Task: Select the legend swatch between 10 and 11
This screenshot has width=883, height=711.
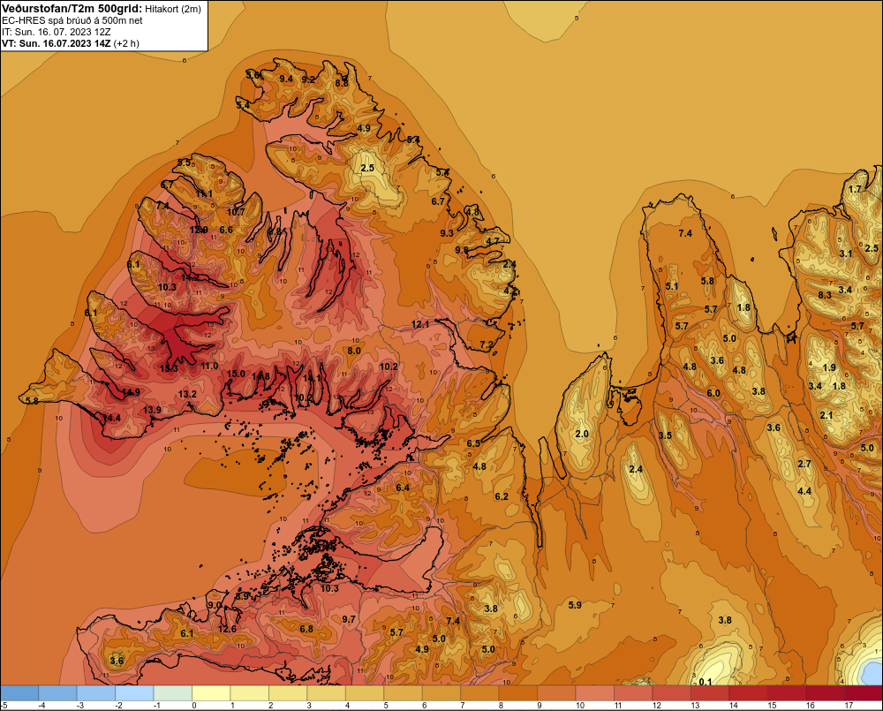Action: tap(594, 693)
